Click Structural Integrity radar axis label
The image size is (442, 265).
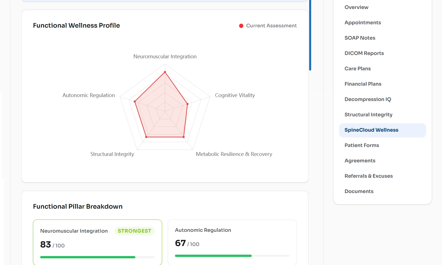(112, 154)
